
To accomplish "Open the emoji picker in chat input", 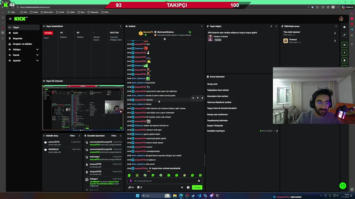I will click(x=199, y=181).
